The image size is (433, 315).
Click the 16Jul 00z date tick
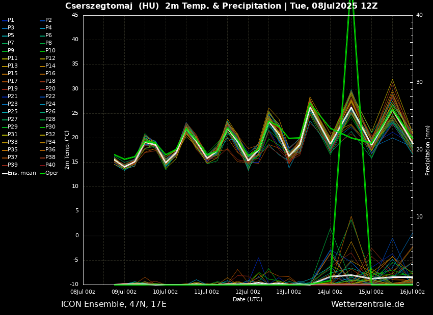click(x=412, y=292)
